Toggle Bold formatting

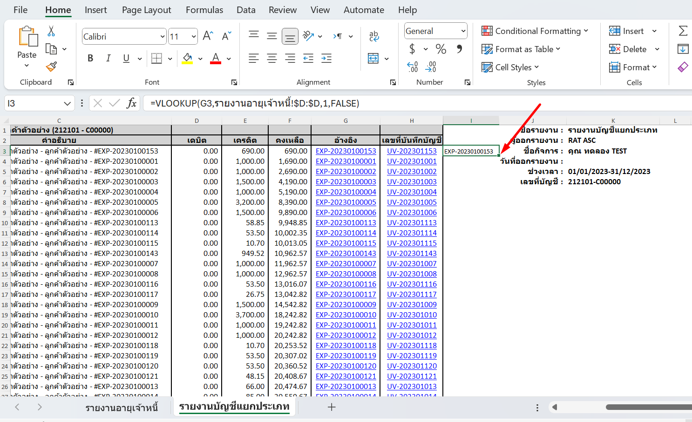(x=90, y=58)
